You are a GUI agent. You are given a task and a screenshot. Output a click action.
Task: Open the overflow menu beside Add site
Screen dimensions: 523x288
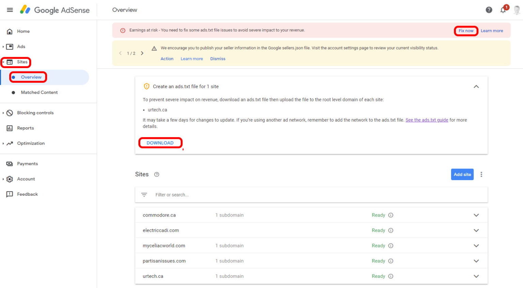click(x=481, y=174)
